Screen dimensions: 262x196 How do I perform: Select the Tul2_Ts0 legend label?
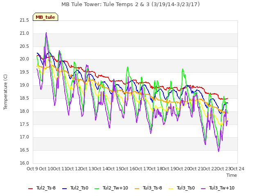coord(79,188)
